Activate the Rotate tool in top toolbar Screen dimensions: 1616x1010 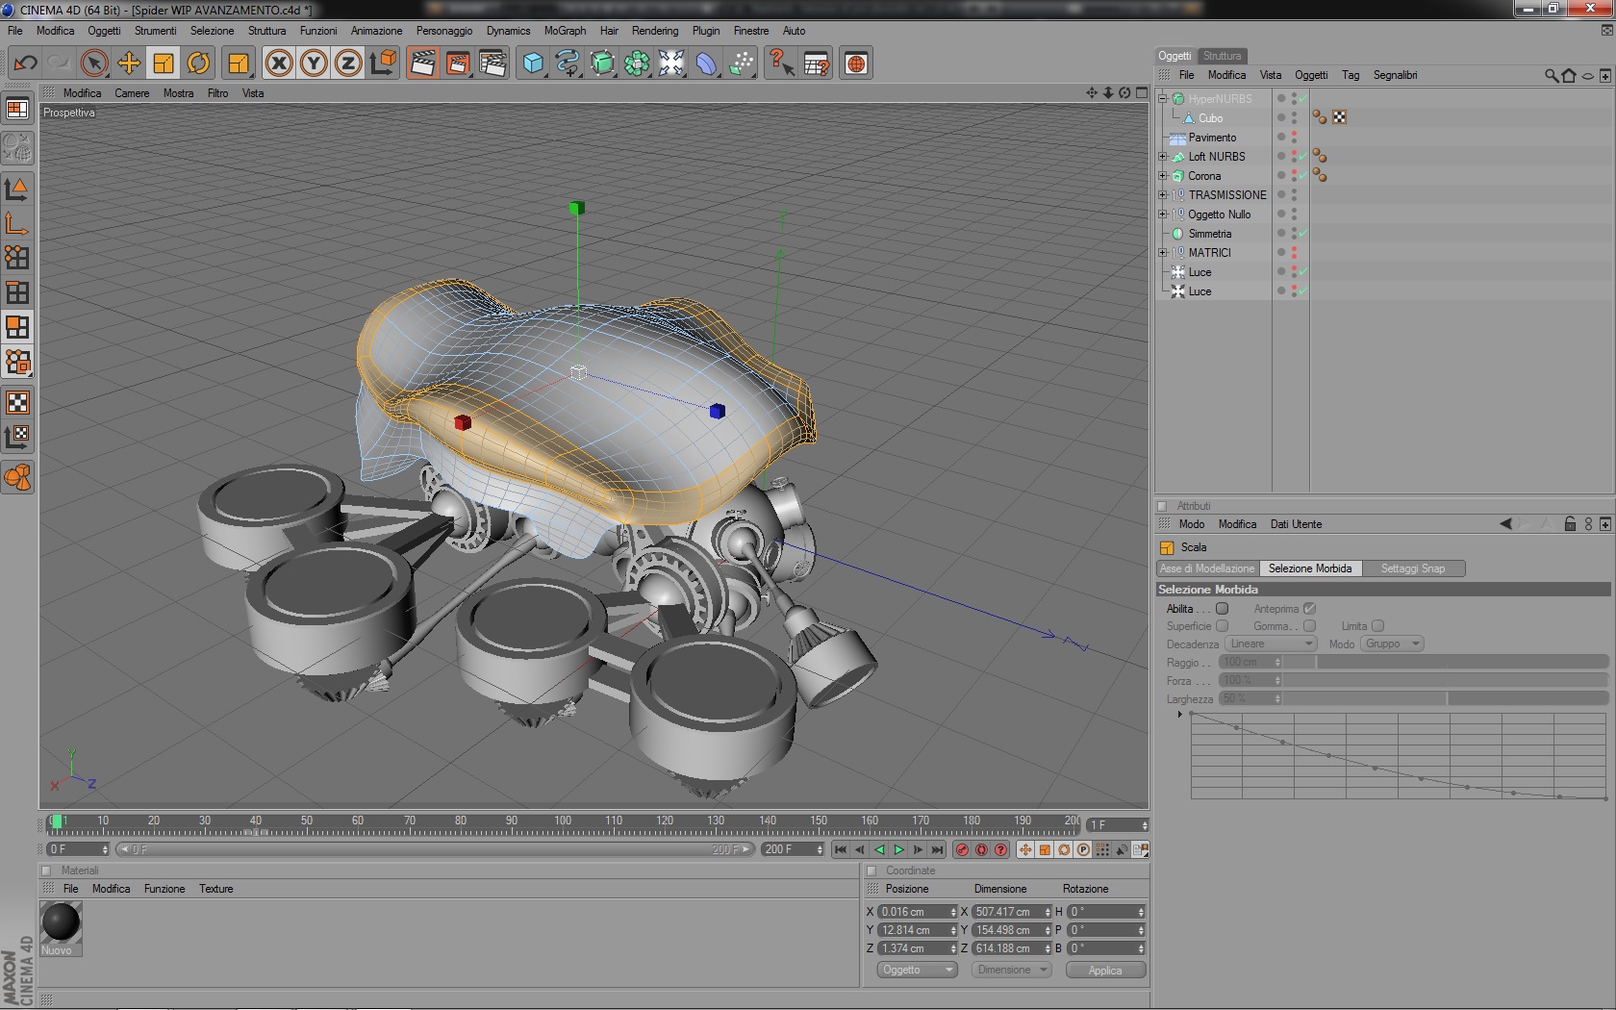(198, 63)
